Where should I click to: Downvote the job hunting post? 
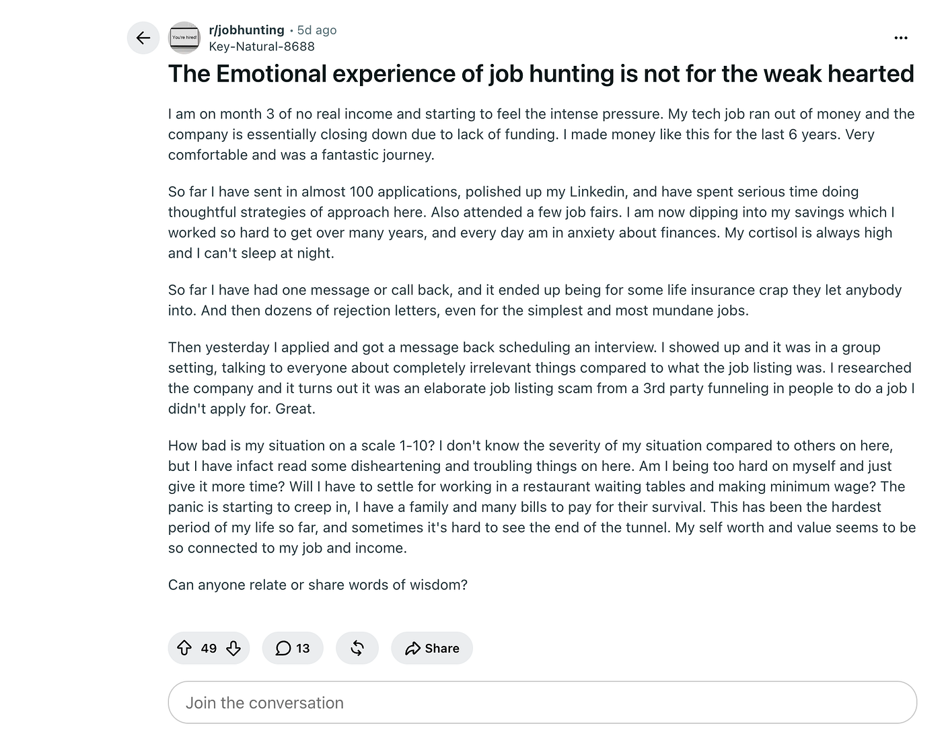point(233,648)
